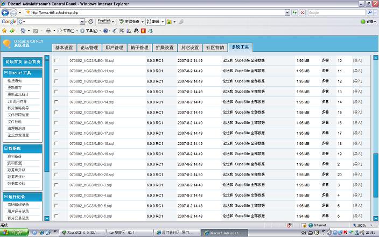
Task: Click the RSS feeds icon
Action: (36, 31)
